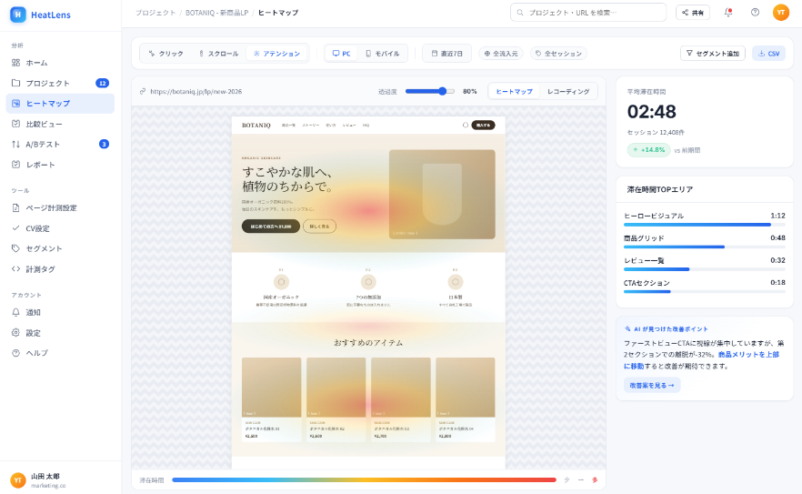Switch to モバイル device view
Image resolution: width=802 pixels, height=494 pixels.
(383, 54)
